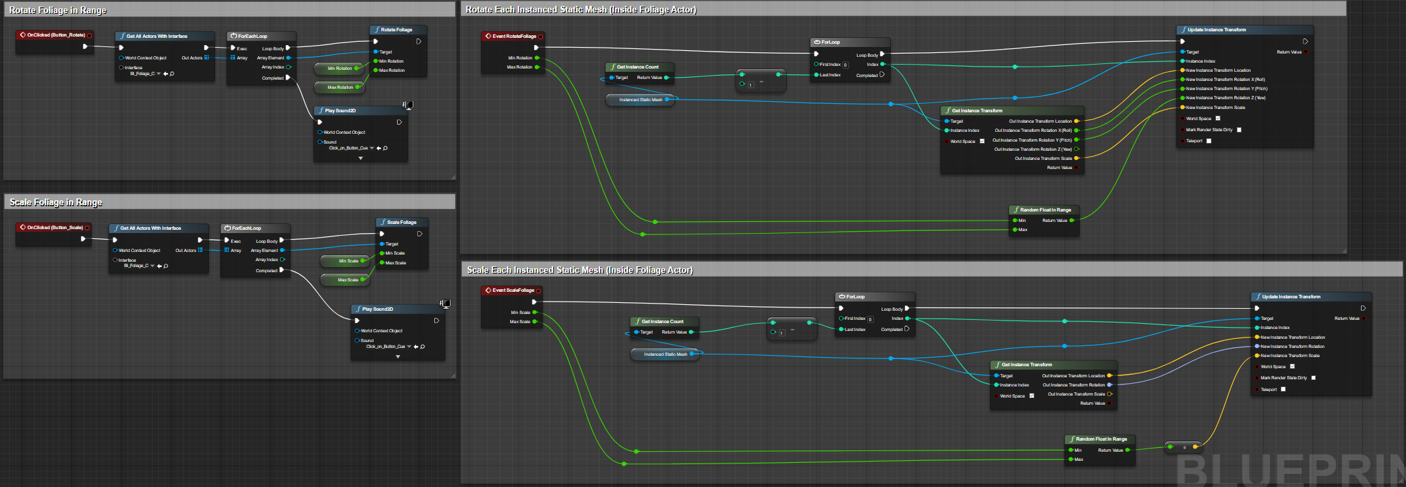Select the Max Rotation variable node
Screen dimensions: 1406x487
(340, 87)
